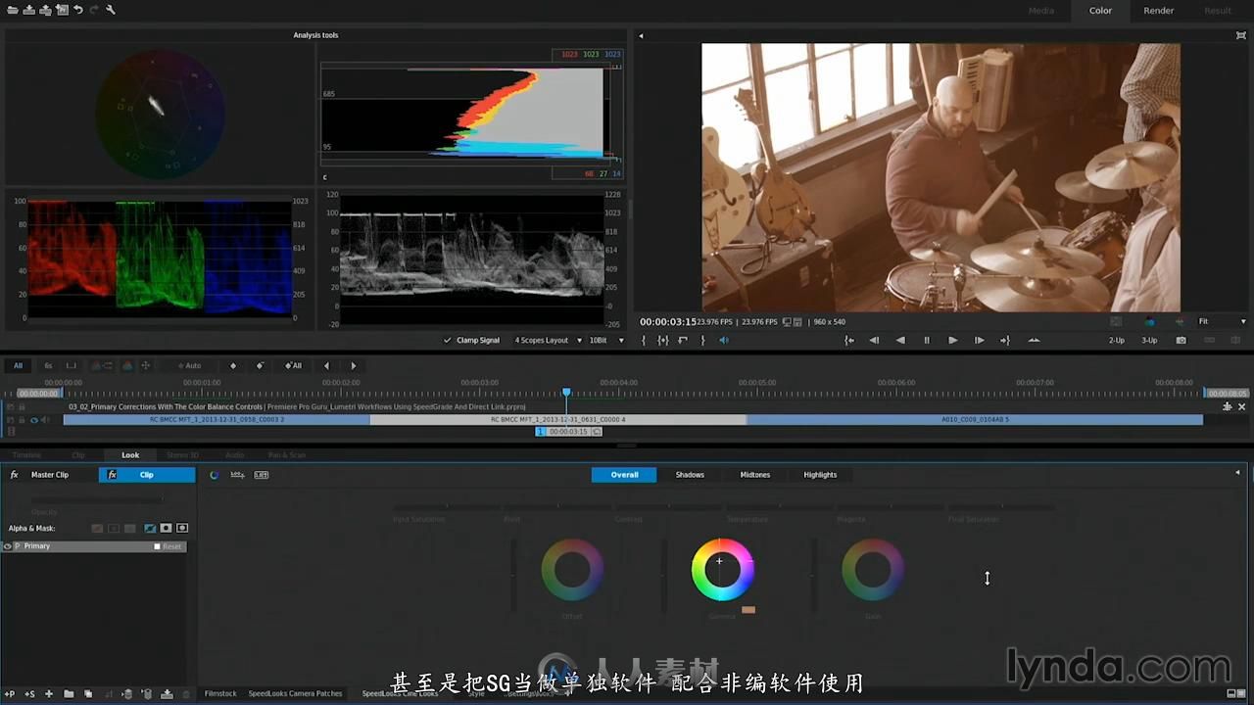Capture a snapshot with the camera icon
This screenshot has width=1254, height=705.
click(x=1182, y=340)
